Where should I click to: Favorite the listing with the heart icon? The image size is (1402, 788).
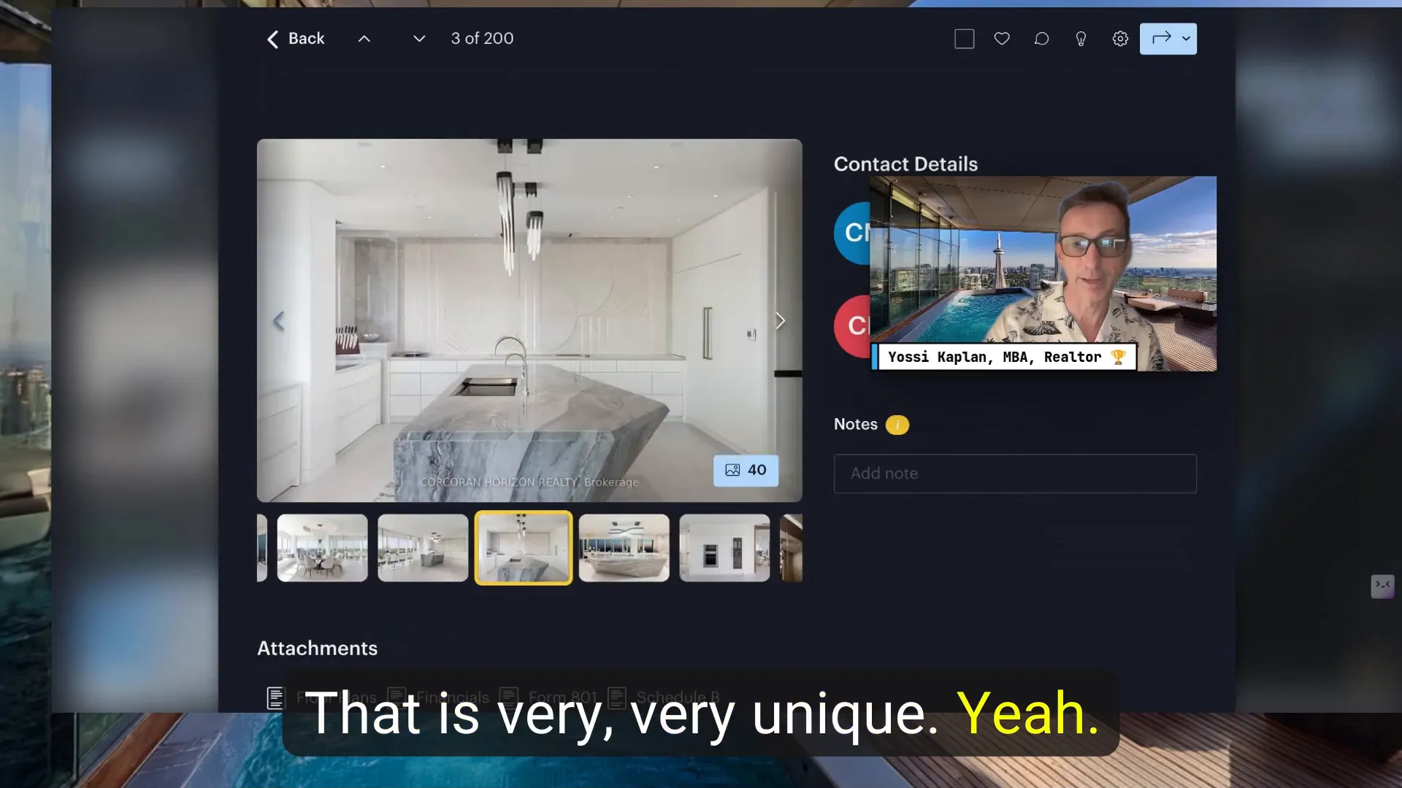pyautogui.click(x=1002, y=39)
